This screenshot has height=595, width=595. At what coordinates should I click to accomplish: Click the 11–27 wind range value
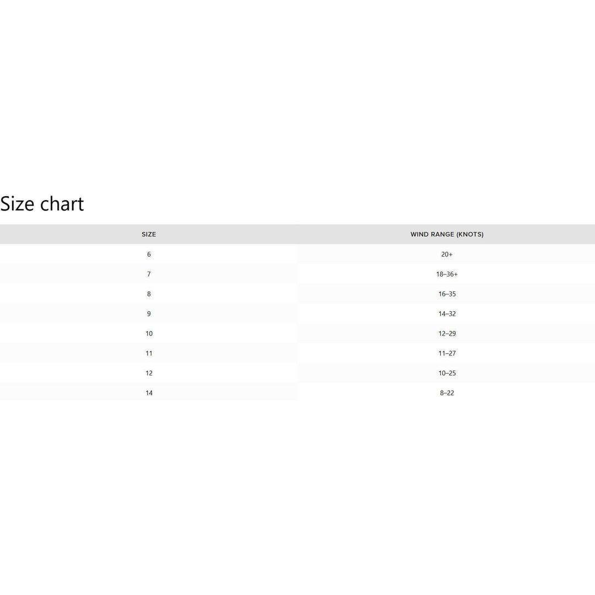[447, 354]
